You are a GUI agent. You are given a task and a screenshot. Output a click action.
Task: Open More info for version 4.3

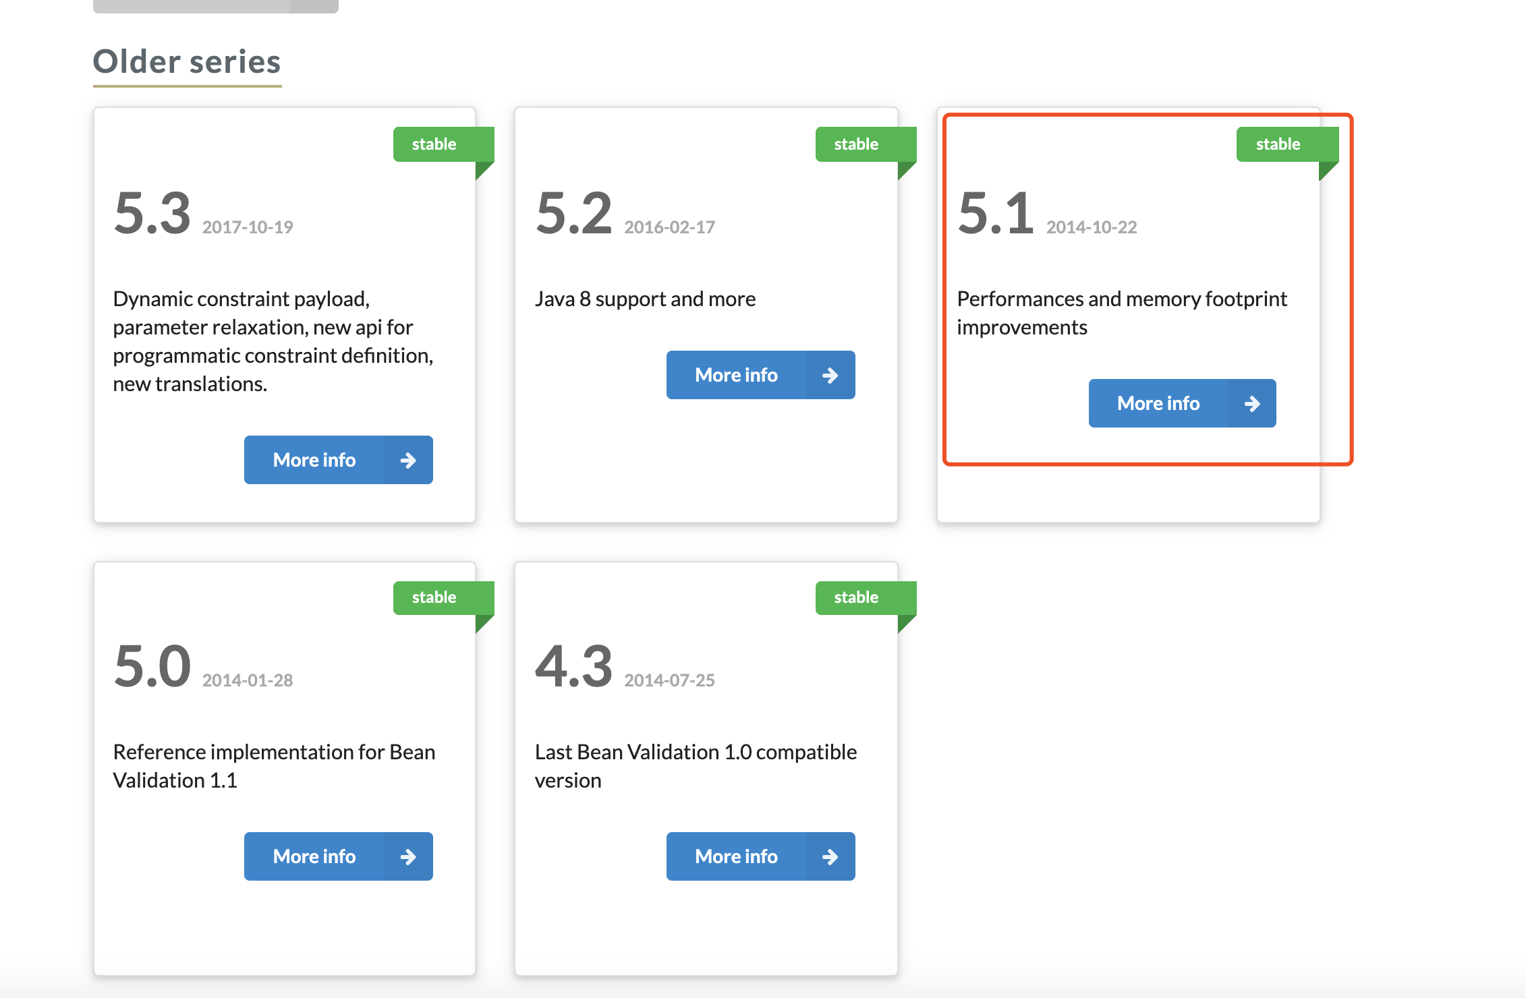[x=737, y=856]
